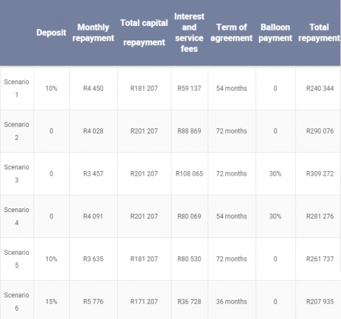This screenshot has height=319, width=341.
Task: Click the 15% deposit cell
Action: [51, 301]
